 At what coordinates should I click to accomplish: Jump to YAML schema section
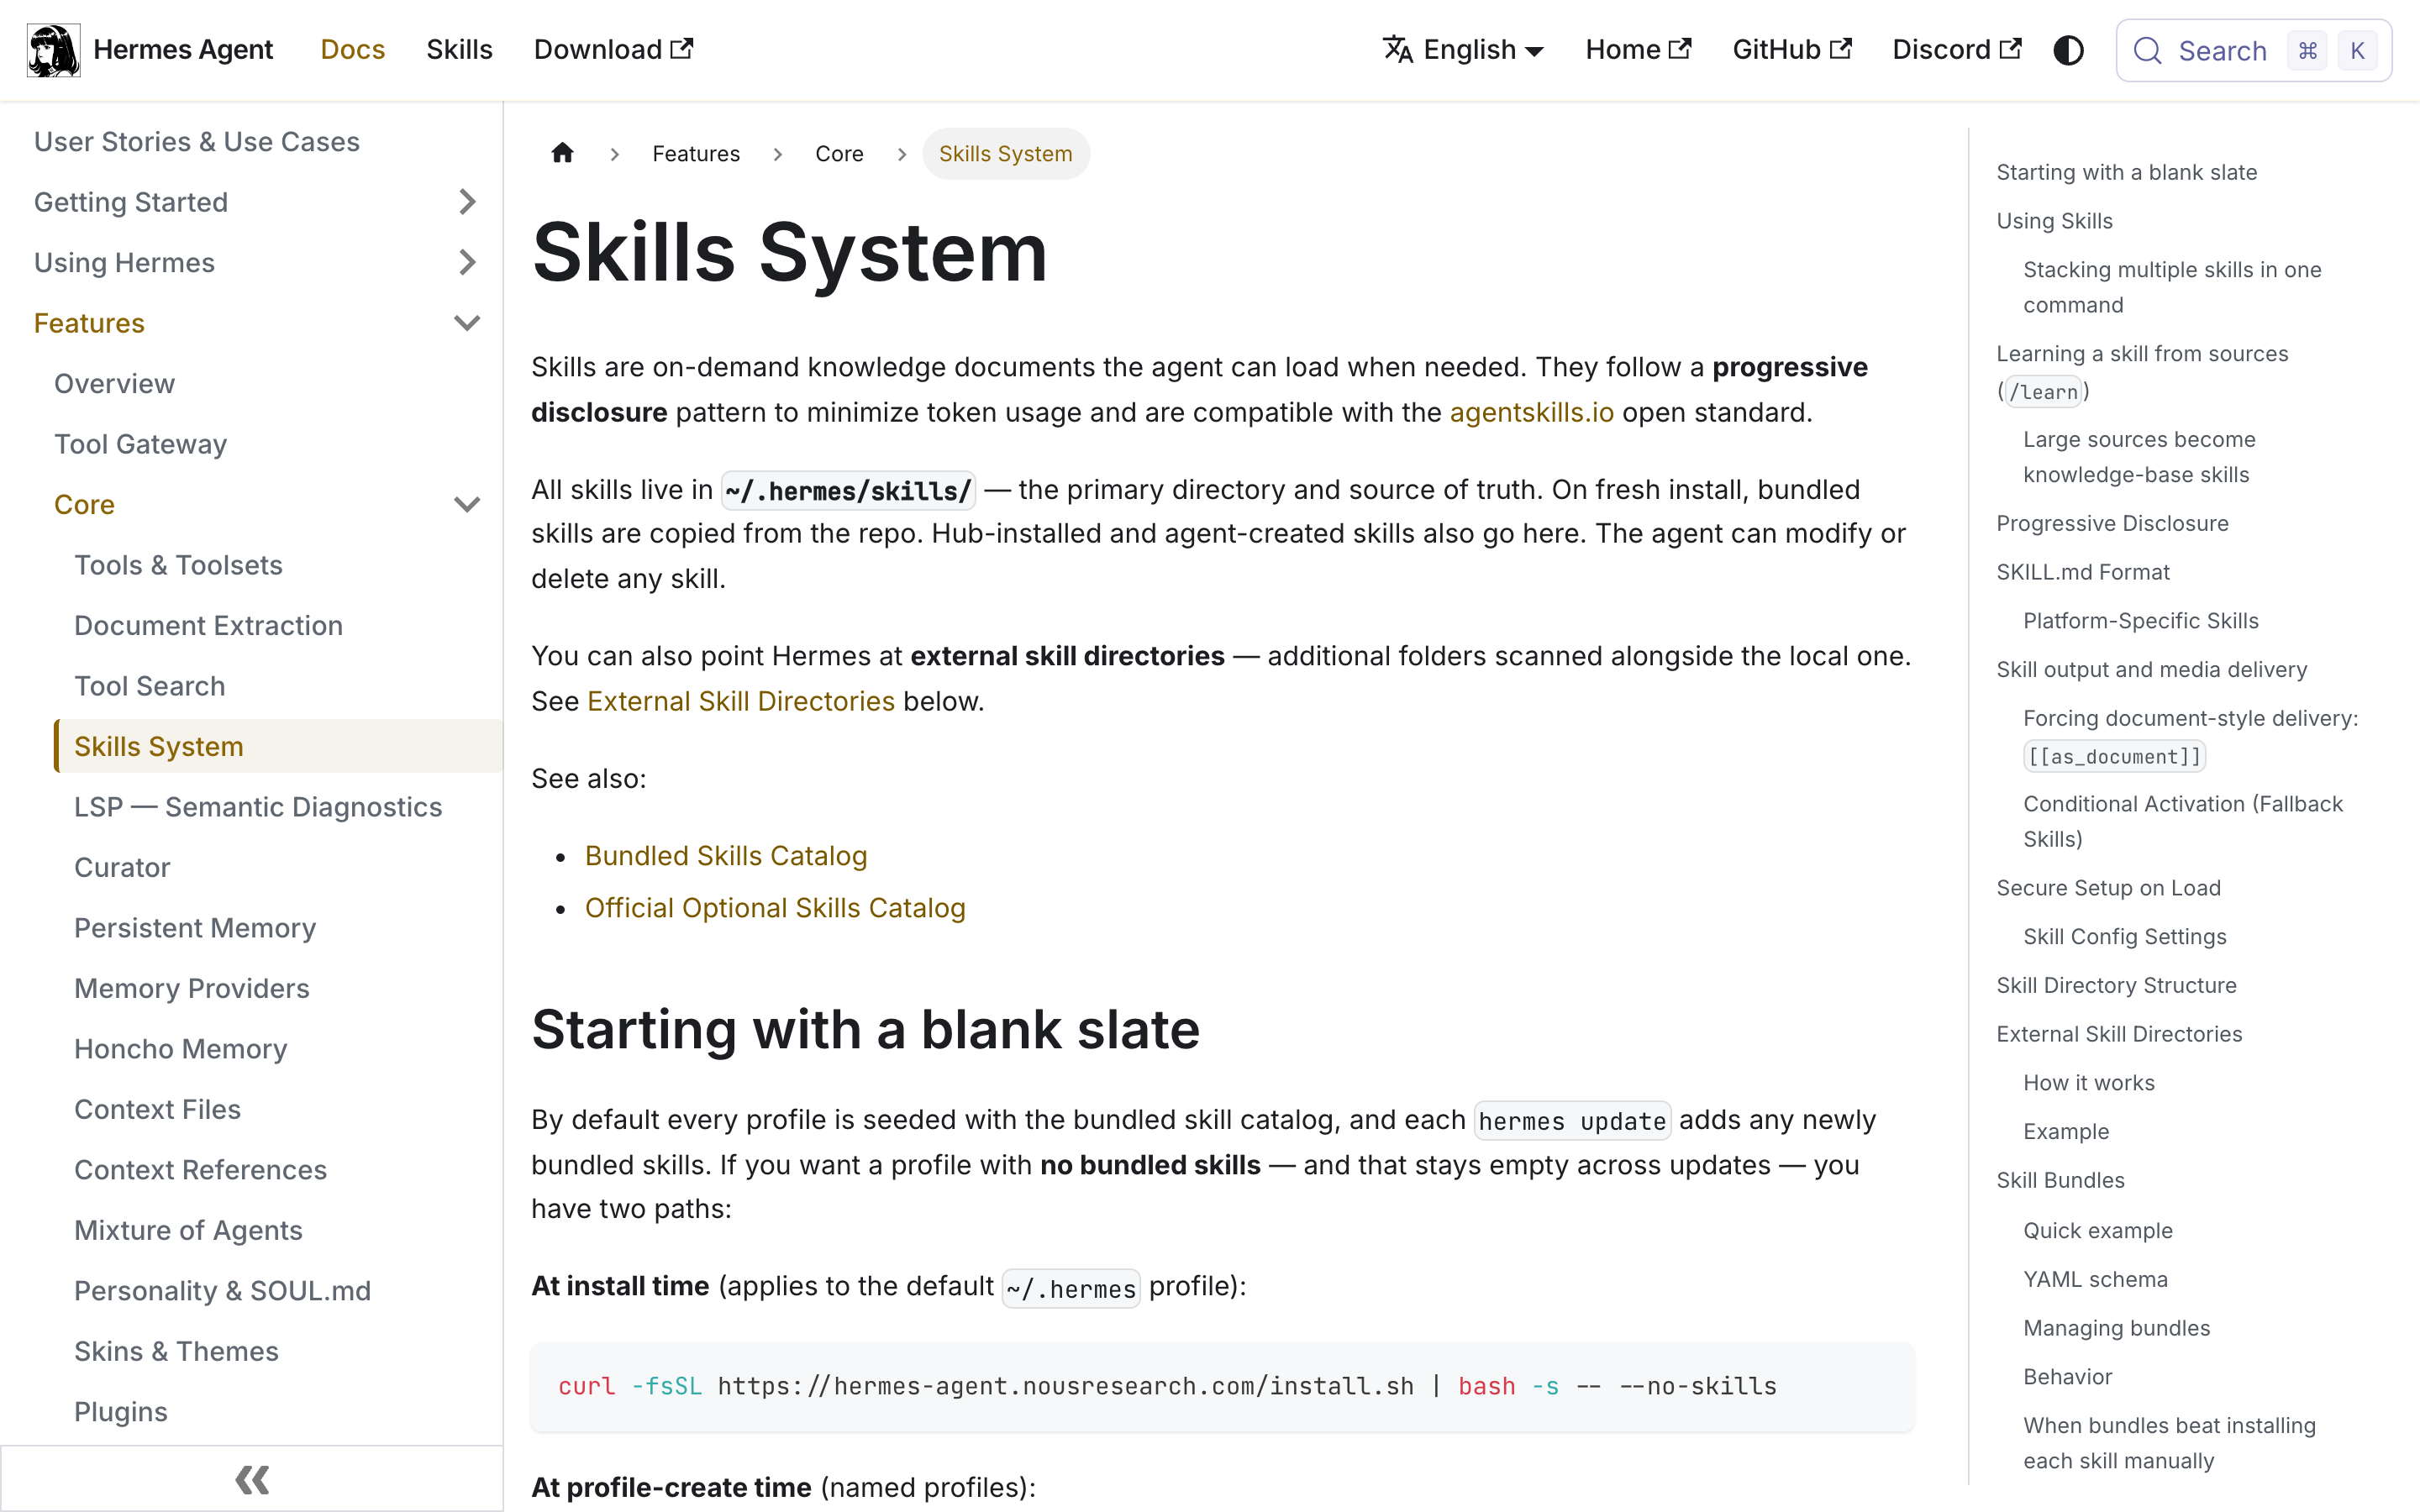pyautogui.click(x=2095, y=1279)
